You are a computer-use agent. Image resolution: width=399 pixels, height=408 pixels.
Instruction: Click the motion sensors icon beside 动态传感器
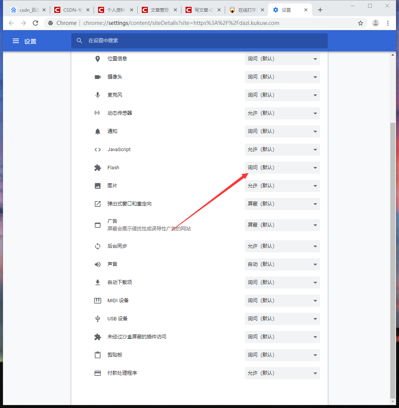pos(97,113)
